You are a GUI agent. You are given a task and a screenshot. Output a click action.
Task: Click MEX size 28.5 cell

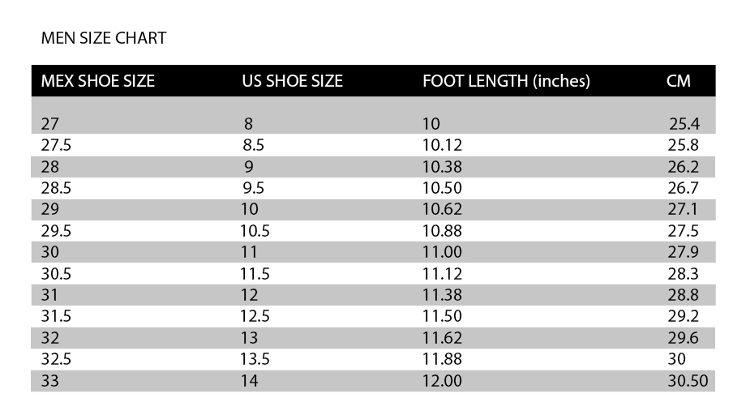(x=56, y=188)
